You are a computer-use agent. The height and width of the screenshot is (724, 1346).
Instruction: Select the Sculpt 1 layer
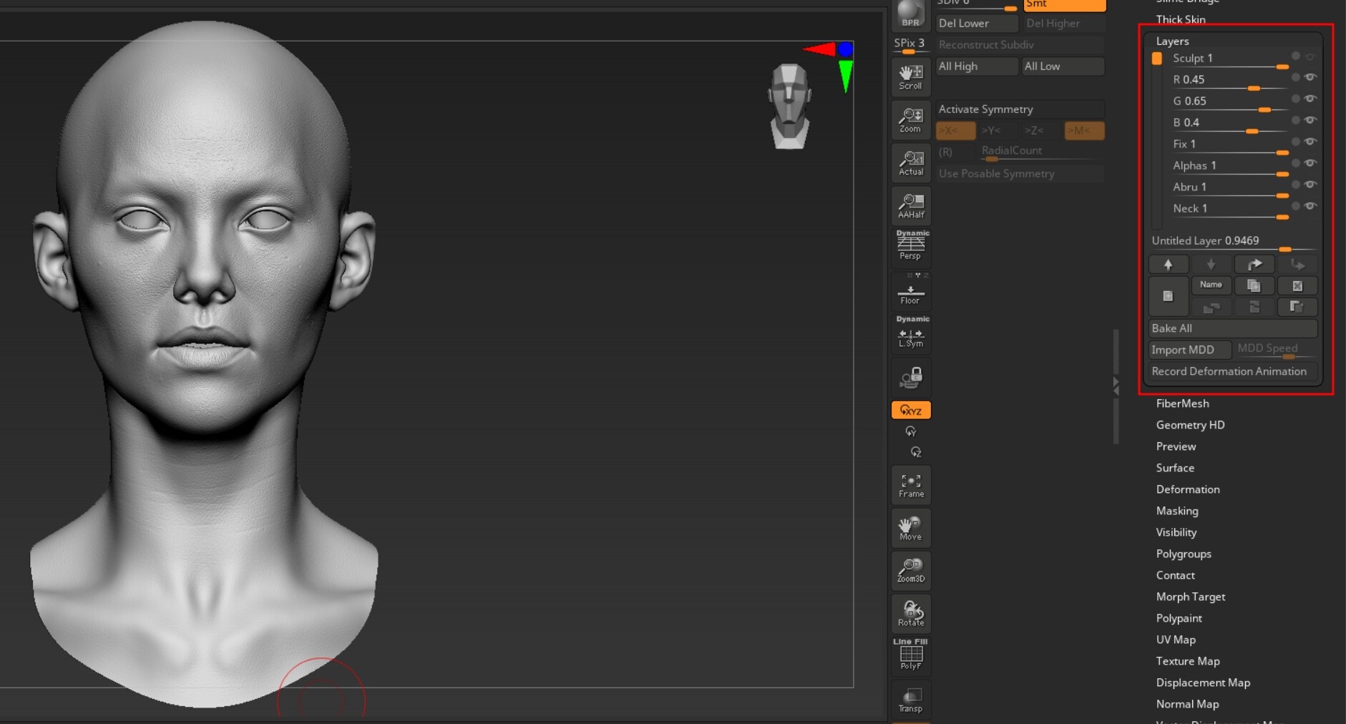click(1231, 59)
